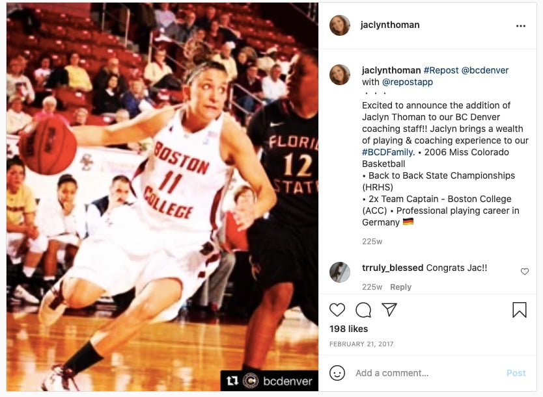Save post with bookmark icon
The image size is (543, 397).
tap(520, 309)
